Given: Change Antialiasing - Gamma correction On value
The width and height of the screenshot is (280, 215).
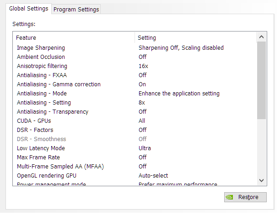Looking at the screenshot, I should [x=142, y=84].
